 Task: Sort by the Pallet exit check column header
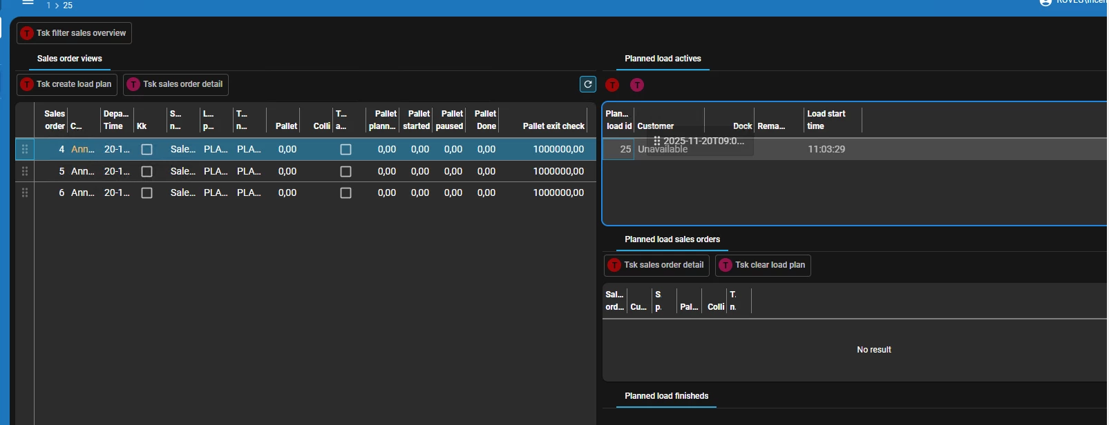(553, 126)
